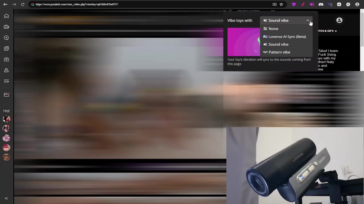364x204 pixels.
Task: Click the site account avatar icon
Action: click(x=339, y=20)
